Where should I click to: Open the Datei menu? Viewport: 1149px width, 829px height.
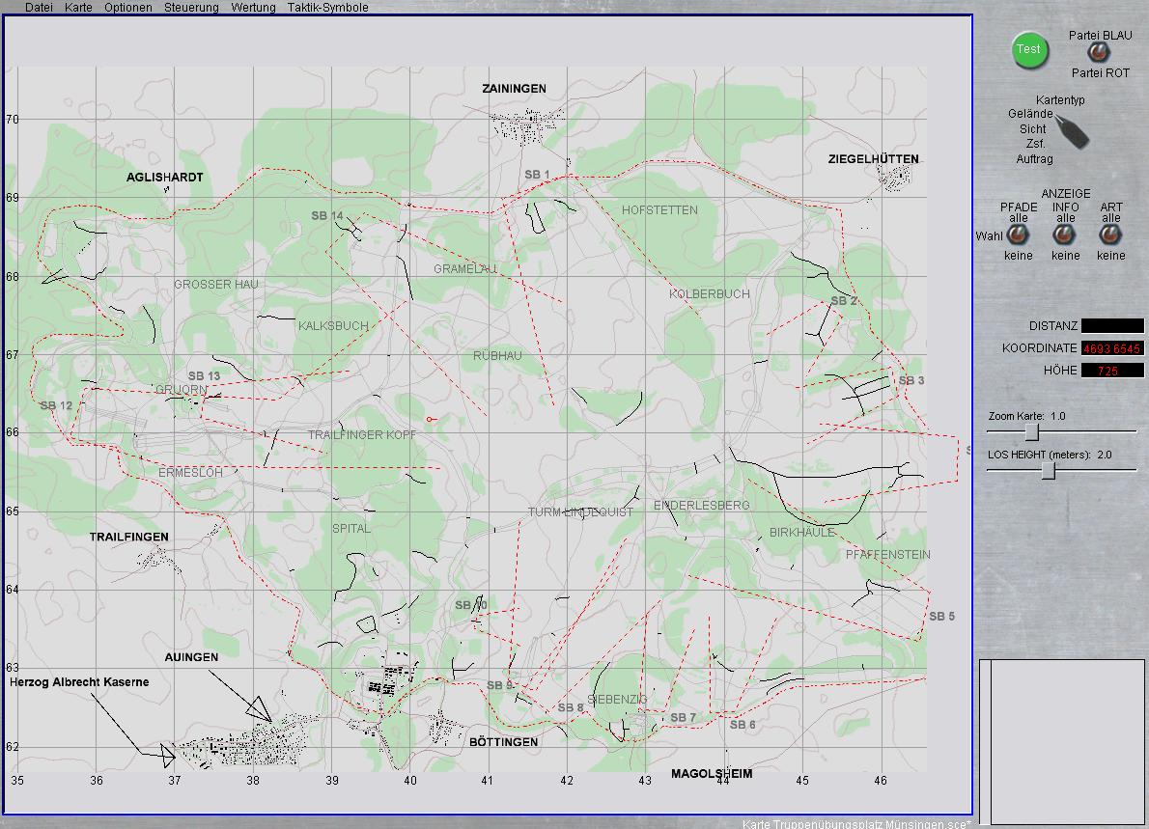[39, 7]
